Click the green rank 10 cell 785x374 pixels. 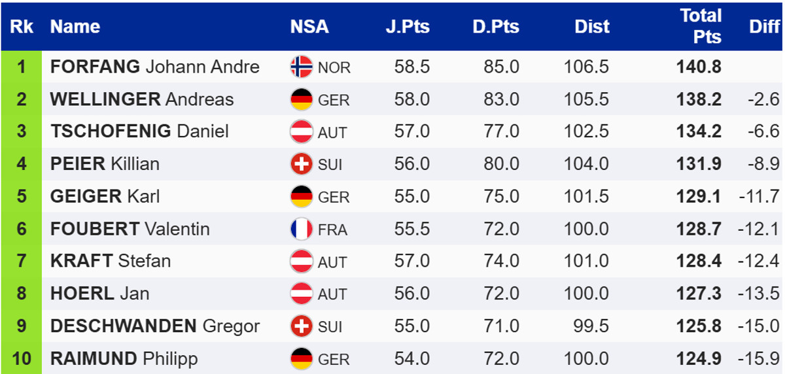[22, 359]
